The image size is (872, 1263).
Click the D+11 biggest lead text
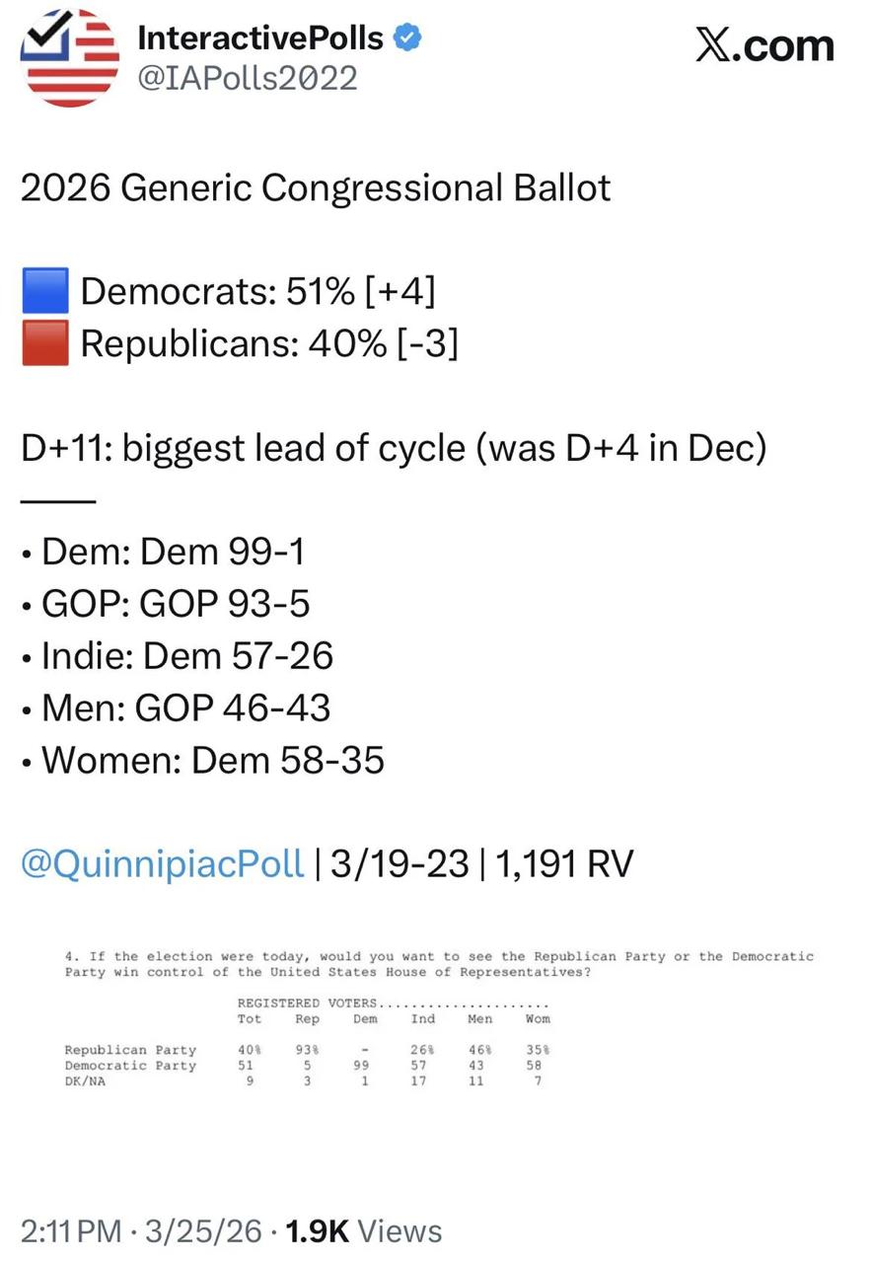(x=394, y=448)
